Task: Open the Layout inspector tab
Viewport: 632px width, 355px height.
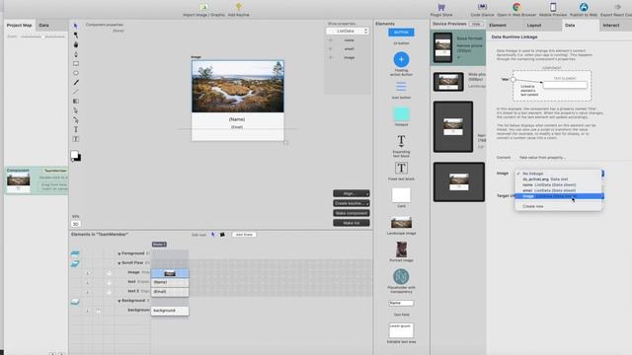Action: [534, 26]
